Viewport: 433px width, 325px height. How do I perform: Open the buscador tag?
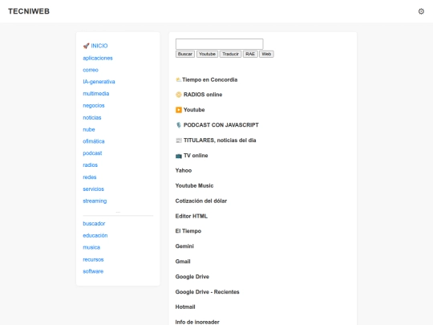(x=94, y=224)
